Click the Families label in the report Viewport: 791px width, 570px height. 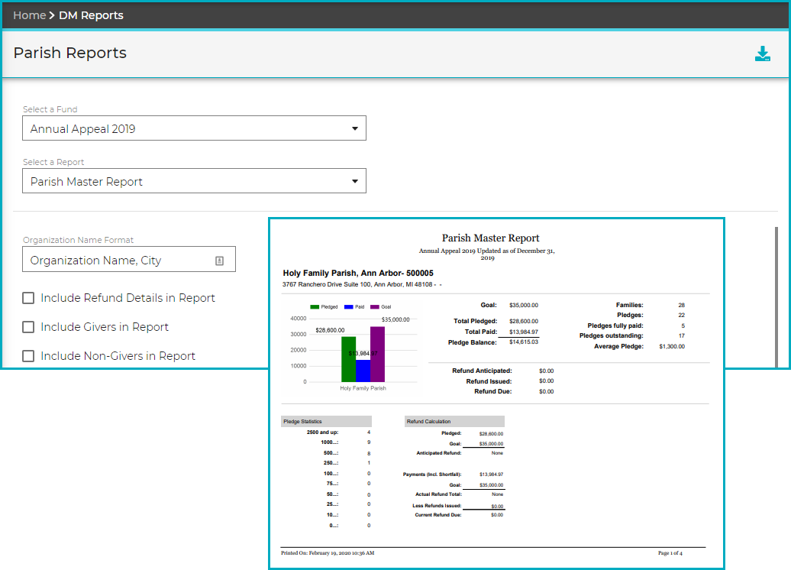click(x=630, y=306)
